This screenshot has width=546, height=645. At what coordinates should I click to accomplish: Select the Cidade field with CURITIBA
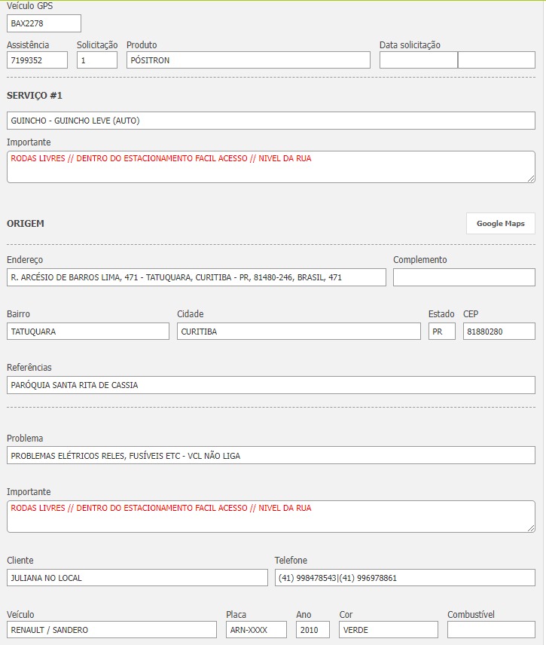click(299, 332)
